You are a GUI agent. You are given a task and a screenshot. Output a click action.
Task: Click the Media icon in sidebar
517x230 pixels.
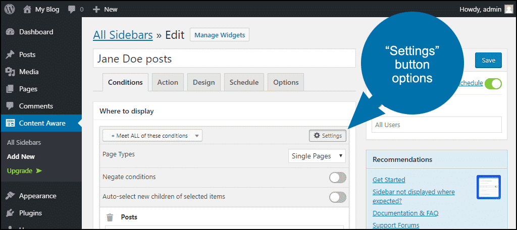coord(10,72)
